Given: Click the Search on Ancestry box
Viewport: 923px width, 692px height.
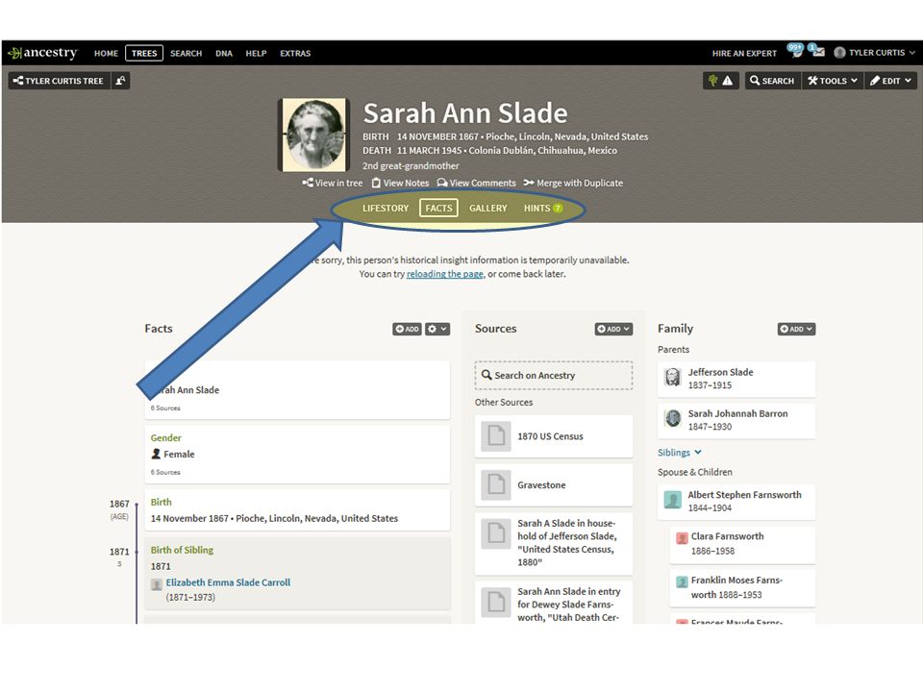Looking at the screenshot, I should point(554,375).
